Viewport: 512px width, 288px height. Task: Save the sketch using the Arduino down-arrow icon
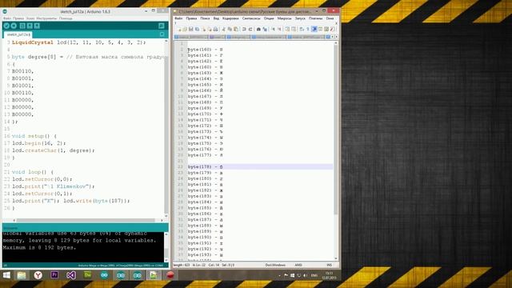pyautogui.click(x=37, y=26)
